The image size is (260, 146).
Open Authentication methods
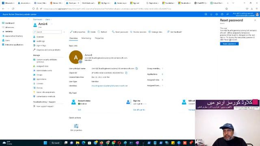pyautogui.click(x=46, y=97)
